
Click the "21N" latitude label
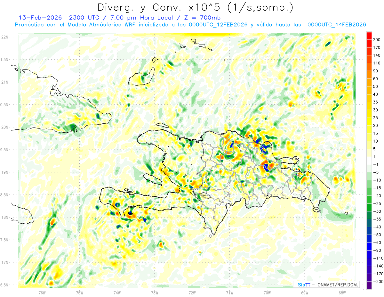coord(5,82)
